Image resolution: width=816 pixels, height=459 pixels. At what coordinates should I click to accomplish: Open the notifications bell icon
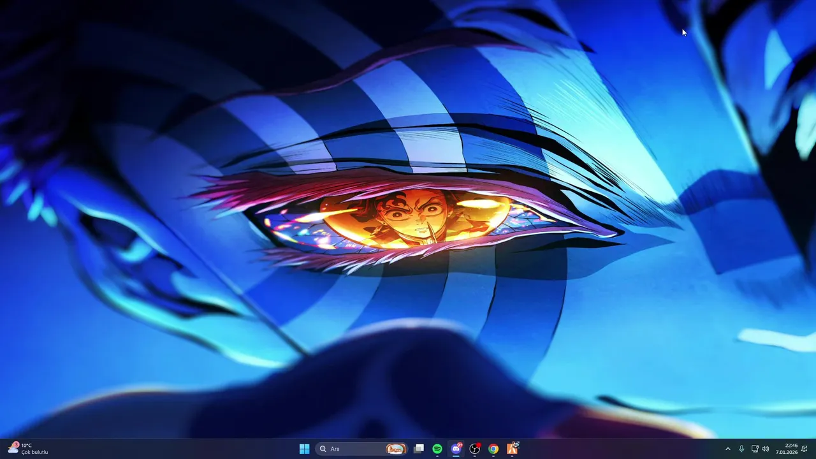pos(805,449)
